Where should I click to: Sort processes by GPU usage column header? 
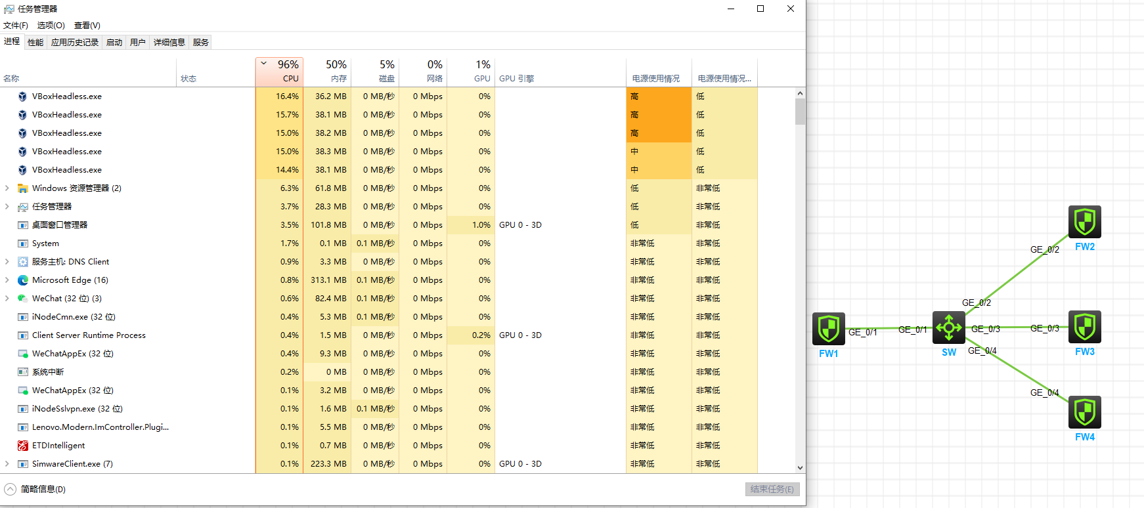pyautogui.click(x=471, y=72)
